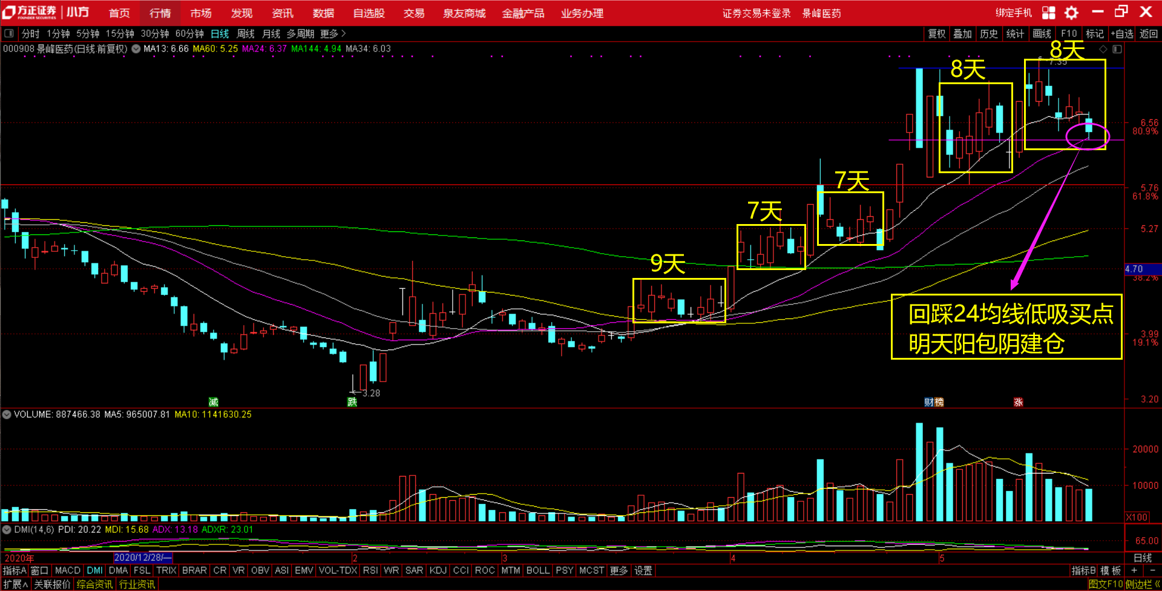The image size is (1162, 591).
Task: Toggle right sidebar panel icon on chart
Action: click(x=1117, y=49)
